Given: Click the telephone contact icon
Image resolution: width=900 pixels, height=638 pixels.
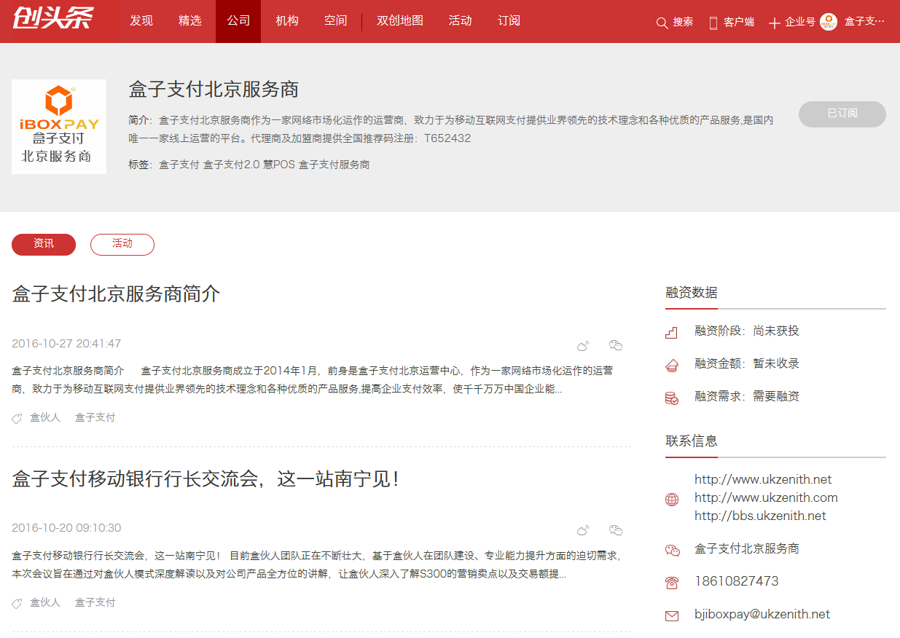Looking at the screenshot, I should 672,583.
